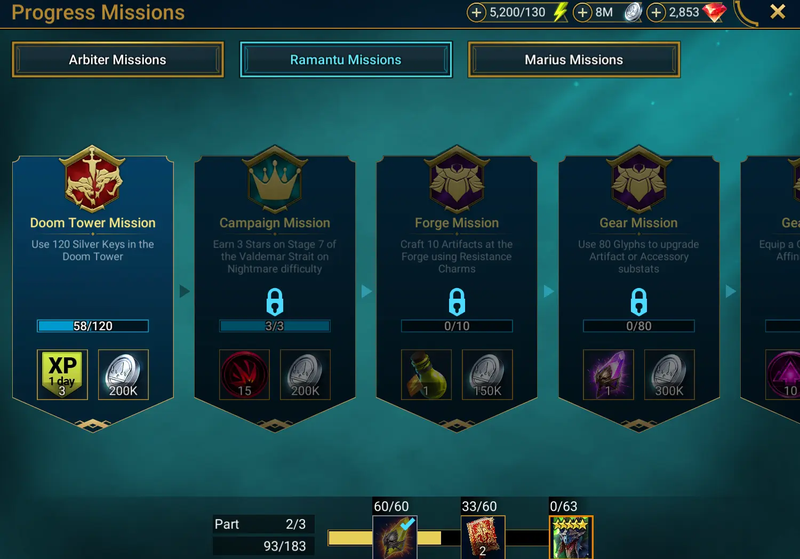
Task: Tap the Campaign Mission energy 15 reward
Action: [x=244, y=374]
